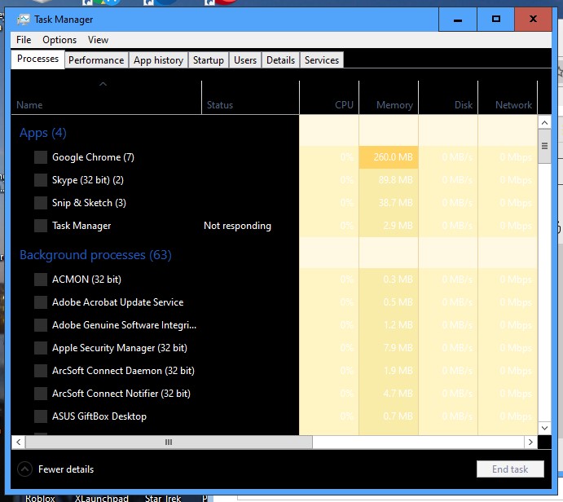
Task: Select ArcSoft Connect Notifier (32 bit)
Action: pos(121,394)
